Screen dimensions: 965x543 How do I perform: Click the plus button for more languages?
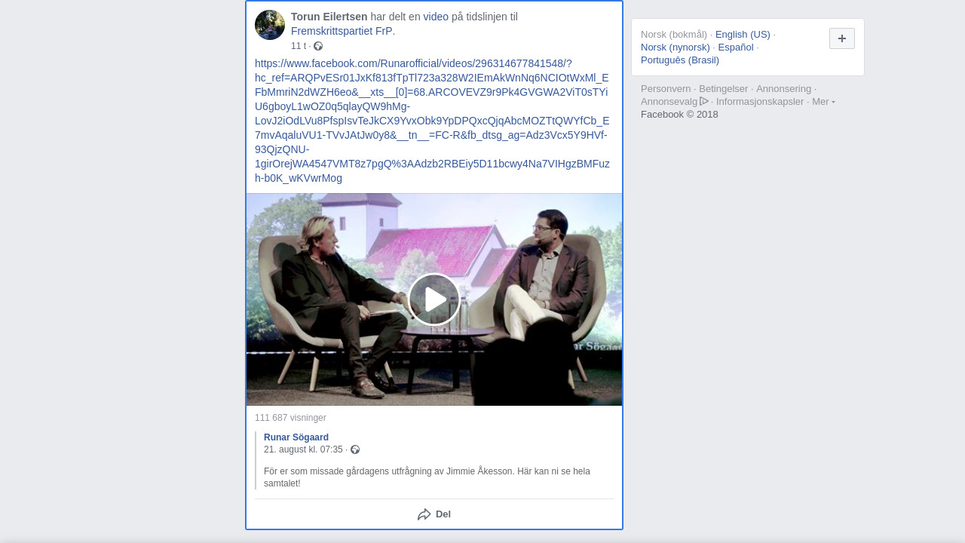tap(842, 38)
